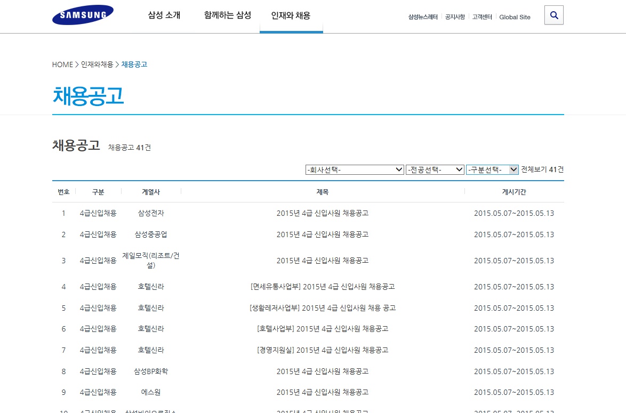Expand the 회사선택 dropdown
The height and width of the screenshot is (413, 626).
(355, 169)
